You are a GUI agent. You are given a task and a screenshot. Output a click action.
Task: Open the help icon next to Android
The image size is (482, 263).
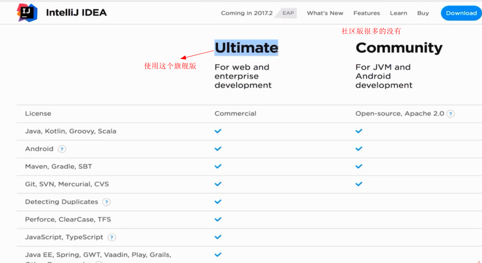click(62, 149)
